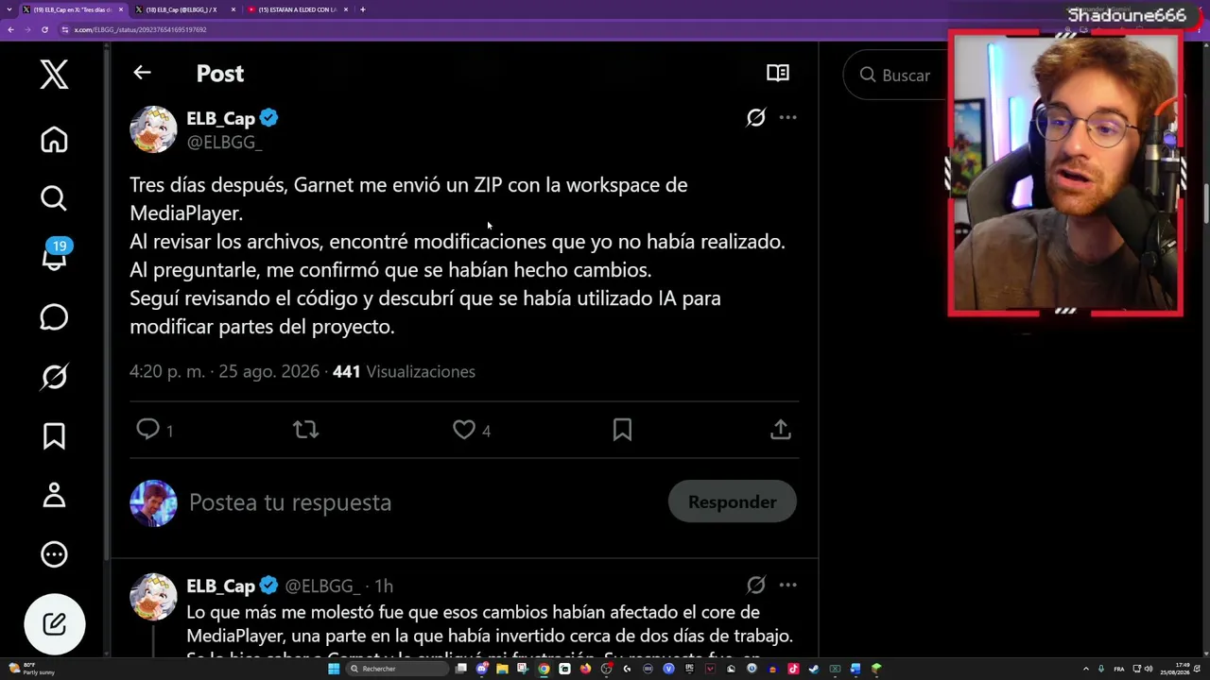1210x680 pixels.
Task: Click the Responder button
Action: pyautogui.click(x=733, y=502)
